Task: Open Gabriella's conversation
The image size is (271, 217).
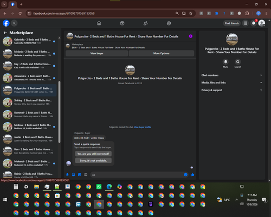Action: pos(29,41)
